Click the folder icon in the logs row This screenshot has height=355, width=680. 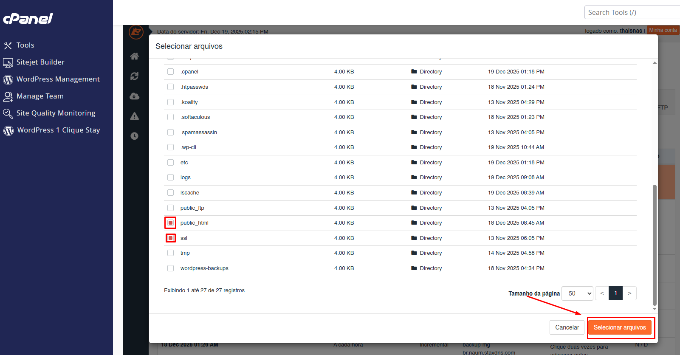(414, 177)
